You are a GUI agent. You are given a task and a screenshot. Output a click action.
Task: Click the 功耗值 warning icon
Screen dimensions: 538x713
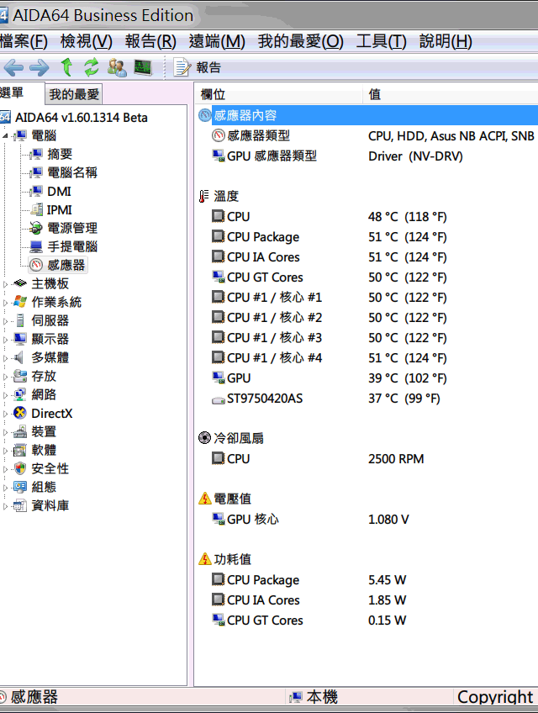point(204,559)
